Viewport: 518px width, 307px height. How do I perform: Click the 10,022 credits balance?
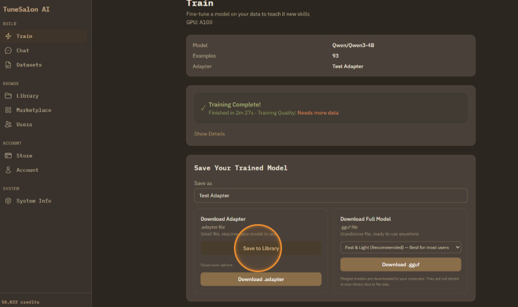20,302
